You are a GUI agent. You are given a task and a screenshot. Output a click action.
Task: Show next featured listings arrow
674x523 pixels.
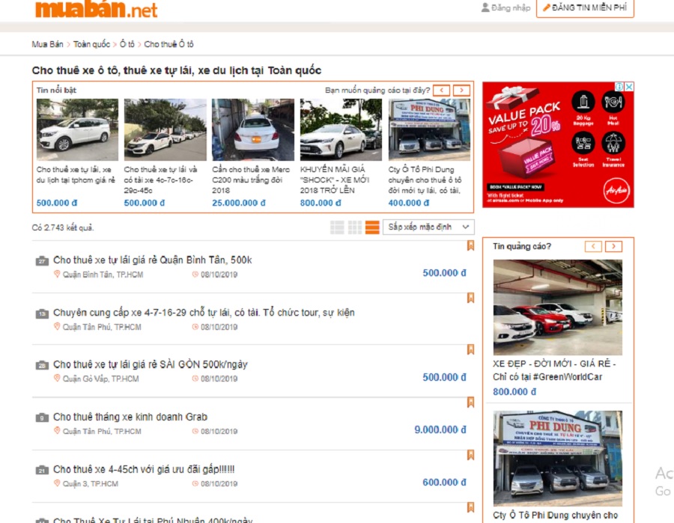461,91
